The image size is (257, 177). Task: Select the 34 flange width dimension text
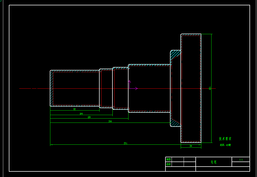(191, 146)
